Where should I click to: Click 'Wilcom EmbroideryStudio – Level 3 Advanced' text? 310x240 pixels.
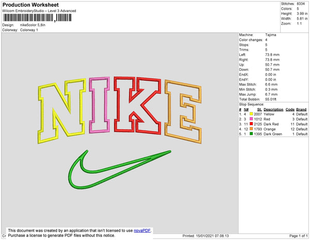click(39, 11)
